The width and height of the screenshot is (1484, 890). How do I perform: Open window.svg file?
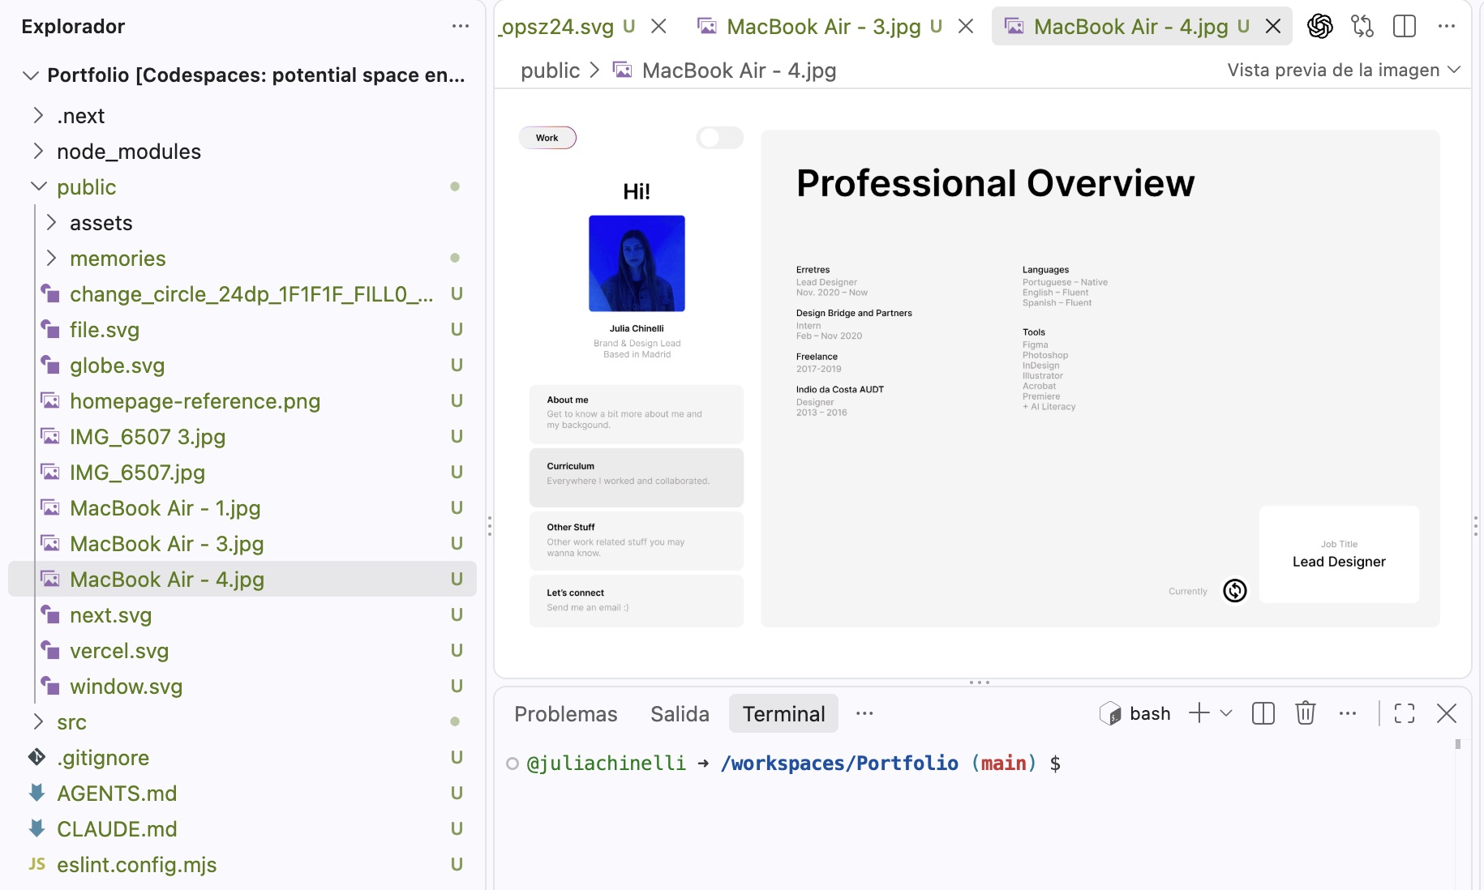pyautogui.click(x=243, y=687)
